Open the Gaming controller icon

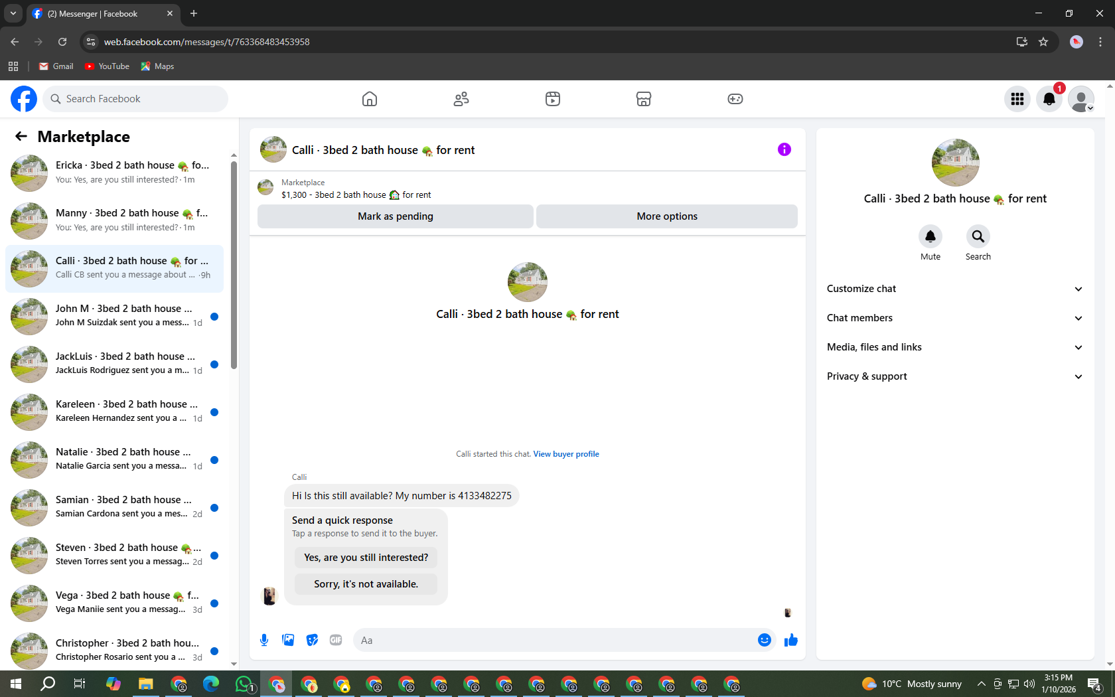click(735, 99)
